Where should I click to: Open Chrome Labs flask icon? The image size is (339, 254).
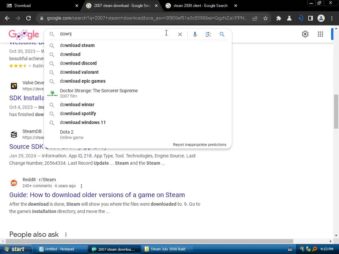289,19
